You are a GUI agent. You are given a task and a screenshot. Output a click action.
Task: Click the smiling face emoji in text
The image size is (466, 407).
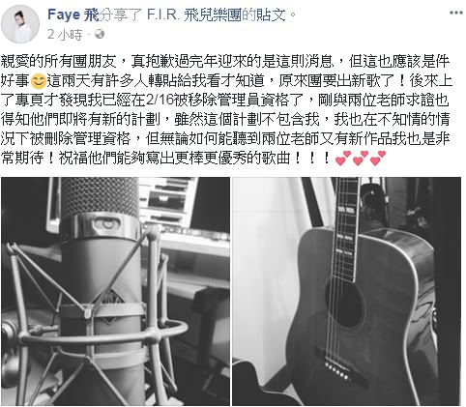coord(39,81)
